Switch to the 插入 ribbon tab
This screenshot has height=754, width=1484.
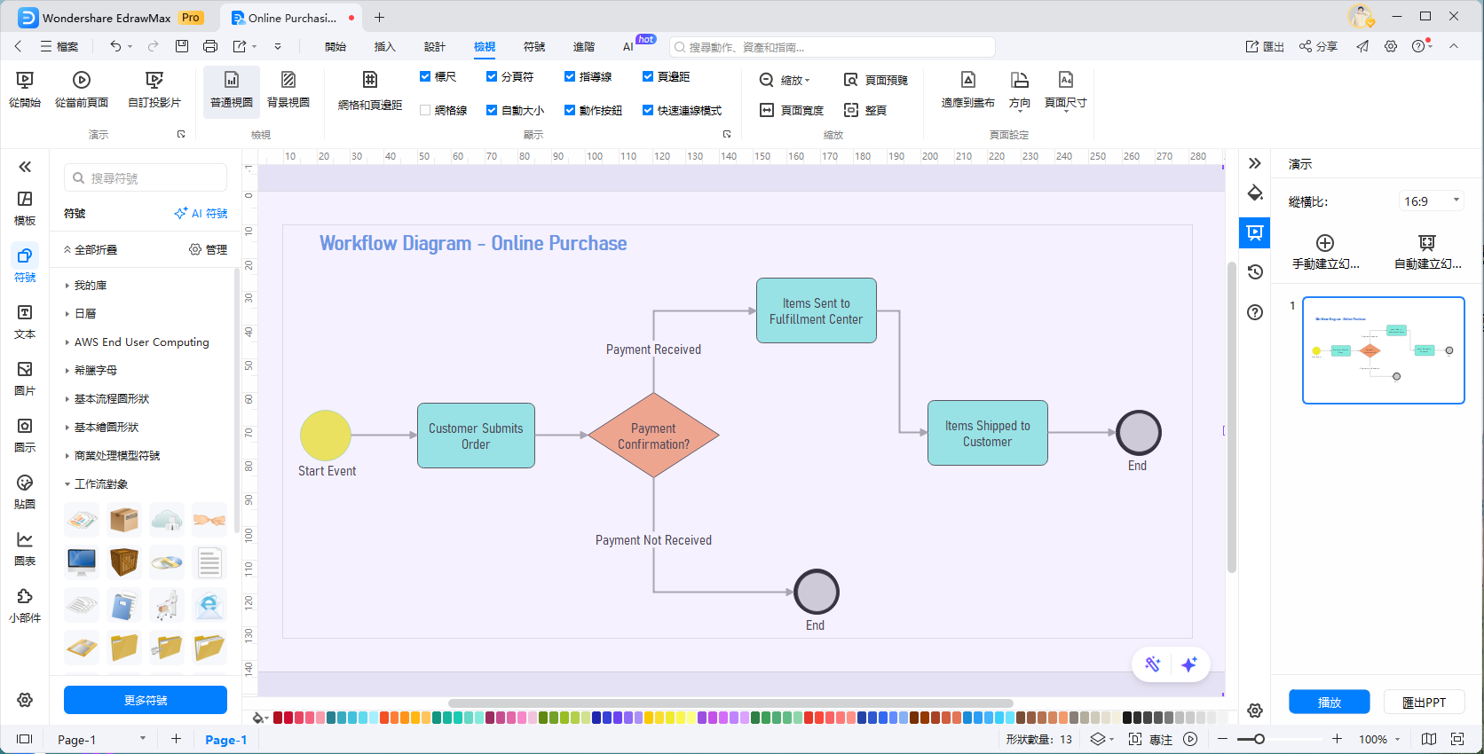[384, 47]
